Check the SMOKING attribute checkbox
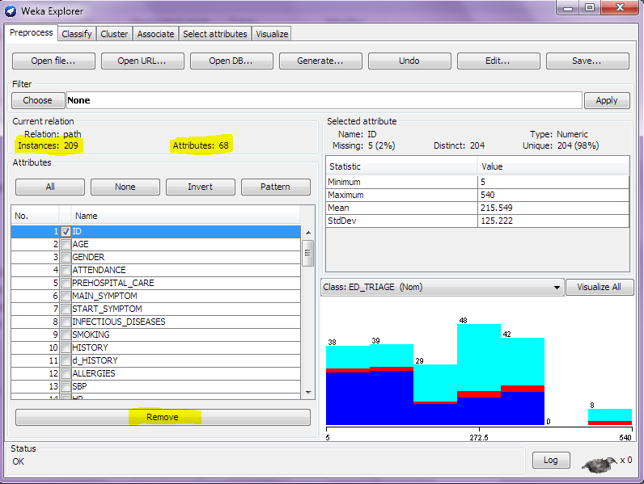Screen dimensions: 644x484 pyautogui.click(x=66, y=335)
